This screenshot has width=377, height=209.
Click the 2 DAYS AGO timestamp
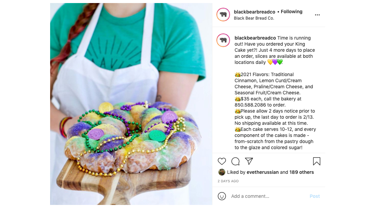click(228, 181)
